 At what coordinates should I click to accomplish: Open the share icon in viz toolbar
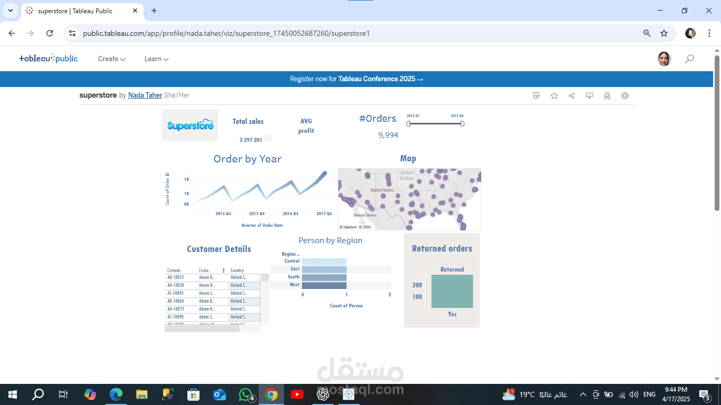[x=572, y=95]
